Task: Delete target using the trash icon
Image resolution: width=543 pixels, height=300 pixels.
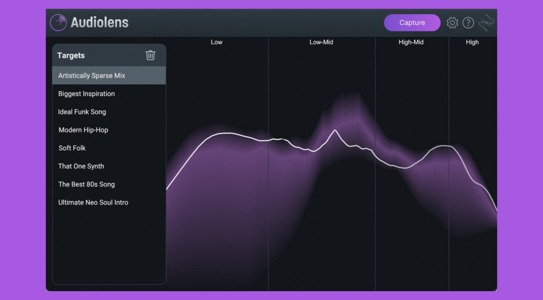Action: click(x=150, y=55)
